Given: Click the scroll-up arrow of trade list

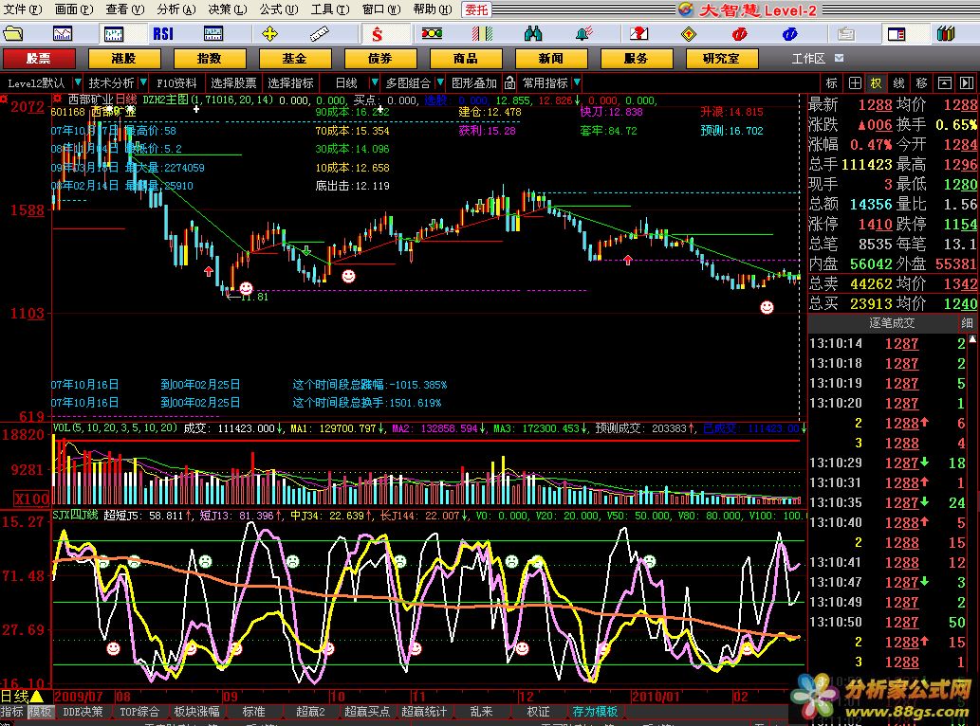Looking at the screenshot, I should pyautogui.click(x=972, y=339).
